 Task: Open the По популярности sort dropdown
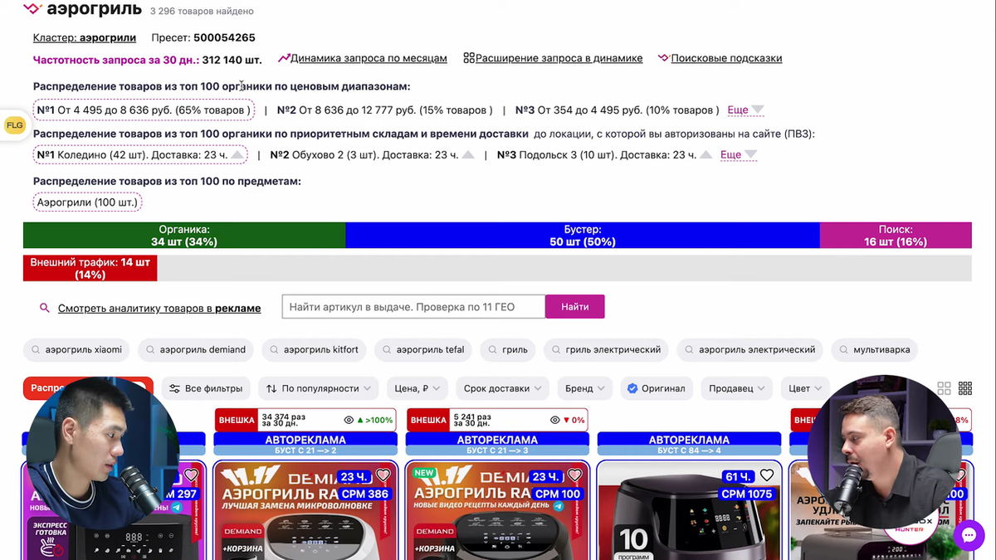pyautogui.click(x=318, y=388)
